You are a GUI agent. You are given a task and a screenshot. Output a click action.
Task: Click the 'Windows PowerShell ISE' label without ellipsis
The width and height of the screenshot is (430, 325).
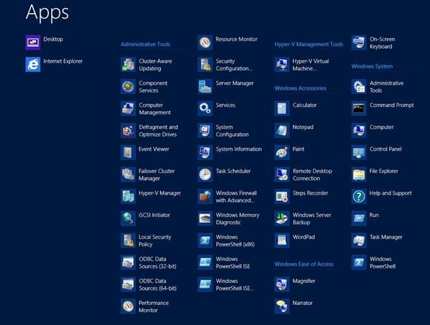(x=233, y=262)
